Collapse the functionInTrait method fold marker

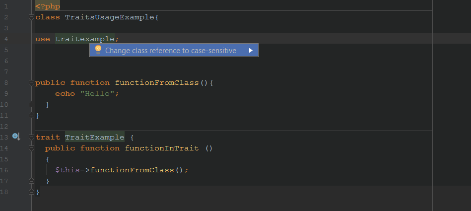coord(31,148)
